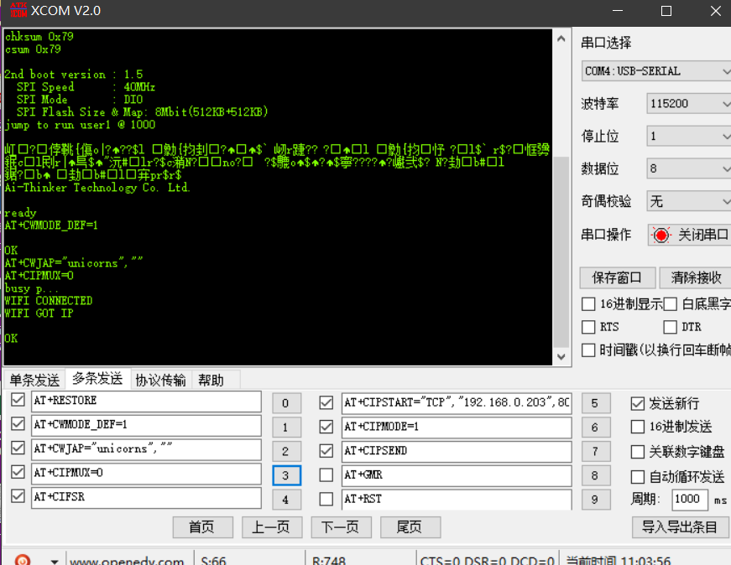Click the AT+CIPSTART input field
The height and width of the screenshot is (565, 731).
(457, 403)
